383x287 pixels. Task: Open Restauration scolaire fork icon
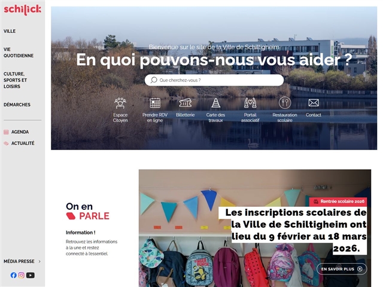point(285,103)
